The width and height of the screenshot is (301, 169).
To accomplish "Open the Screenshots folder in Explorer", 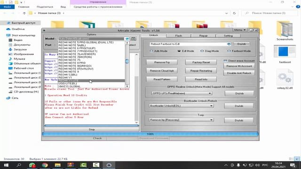I will pos(285,31).
